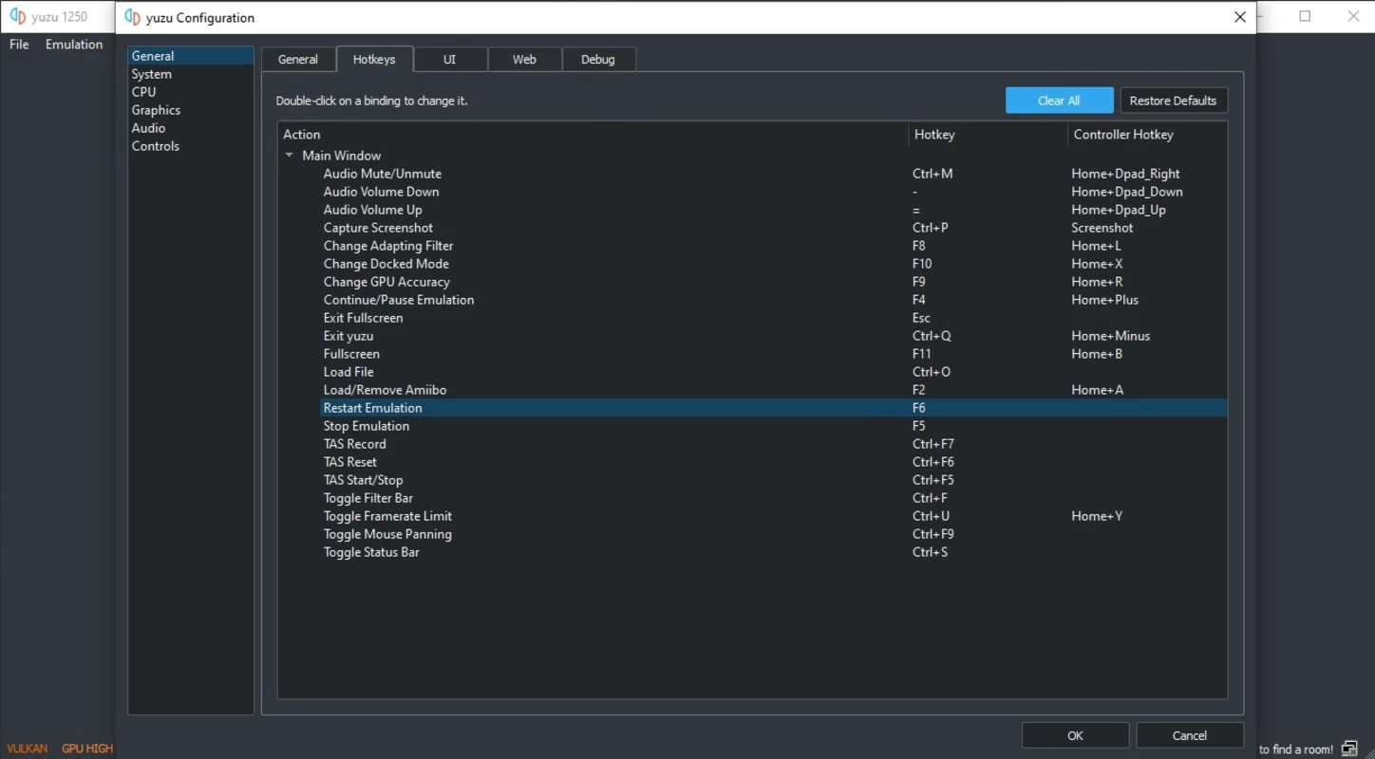The image size is (1375, 759).
Task: Click Home+Dpad_Right controller hotkey
Action: [1126, 174]
